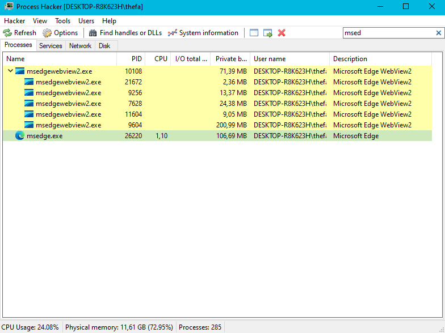Click icon of msedgewebview2.exe PID 21672
This screenshot has width=445, height=333.
[28, 82]
